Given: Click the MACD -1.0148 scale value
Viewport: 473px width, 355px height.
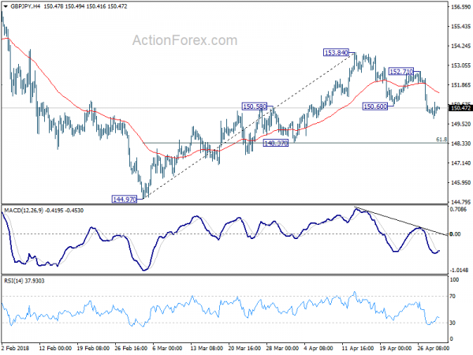Looking at the screenshot, I should click(x=459, y=270).
